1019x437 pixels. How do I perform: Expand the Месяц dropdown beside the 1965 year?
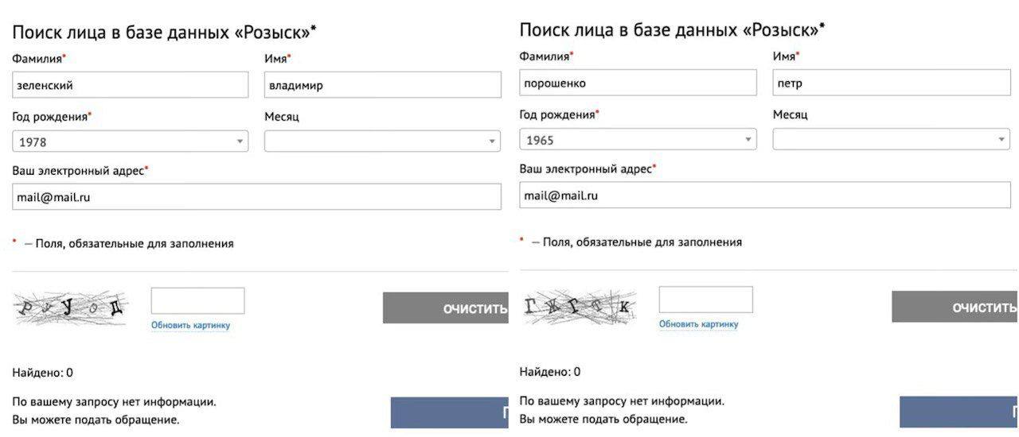891,140
